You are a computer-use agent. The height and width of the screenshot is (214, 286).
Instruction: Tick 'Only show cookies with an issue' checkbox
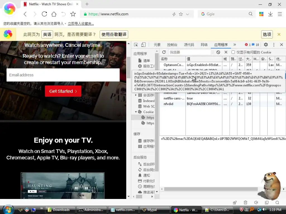tap(233, 52)
